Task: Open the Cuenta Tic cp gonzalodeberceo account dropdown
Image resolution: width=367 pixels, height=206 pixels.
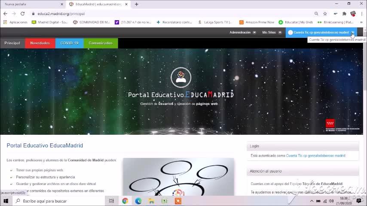Action: pyautogui.click(x=321, y=33)
